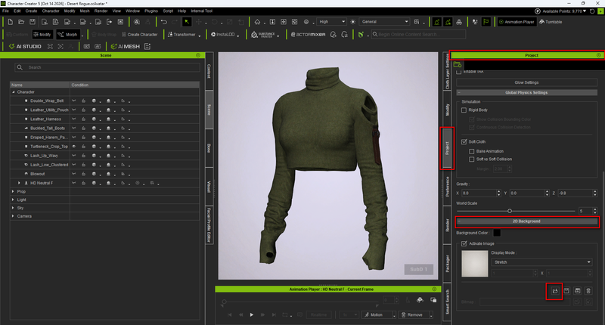Click the export arrow toolbar icon
This screenshot has width=605, height=325.
click(x=109, y=22)
